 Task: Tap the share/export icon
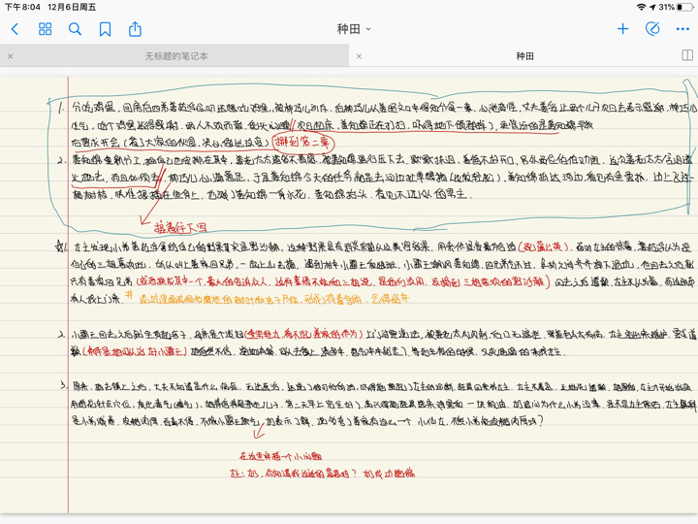[135, 29]
